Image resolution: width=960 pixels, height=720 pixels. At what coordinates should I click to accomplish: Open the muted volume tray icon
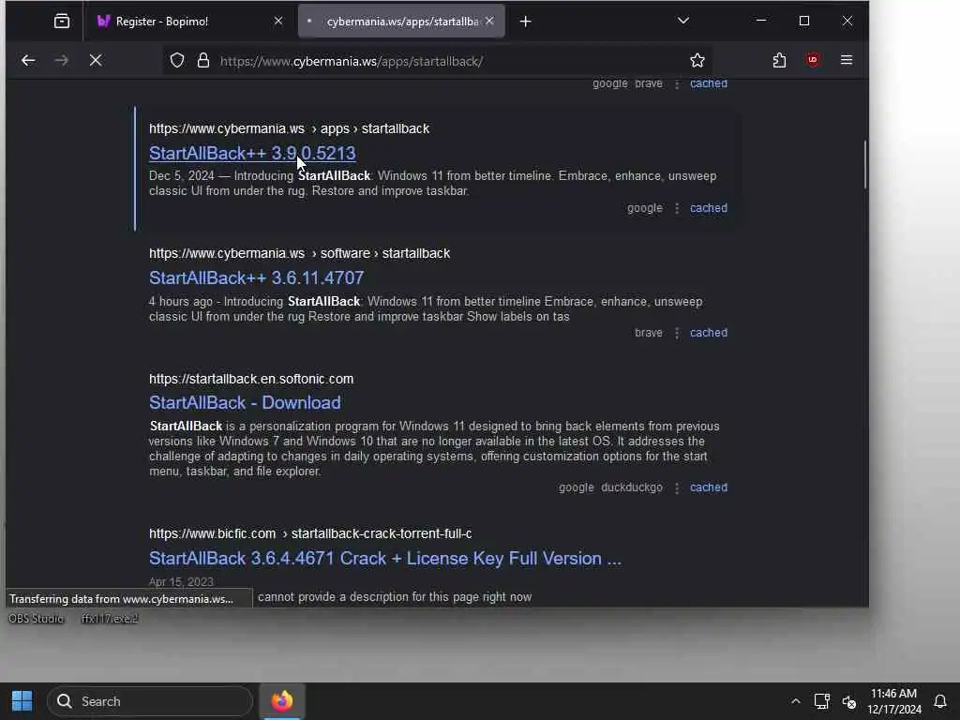849,701
